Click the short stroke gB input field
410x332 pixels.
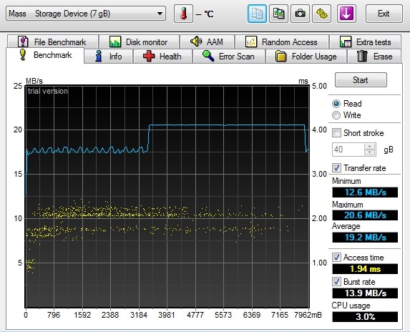click(x=348, y=150)
